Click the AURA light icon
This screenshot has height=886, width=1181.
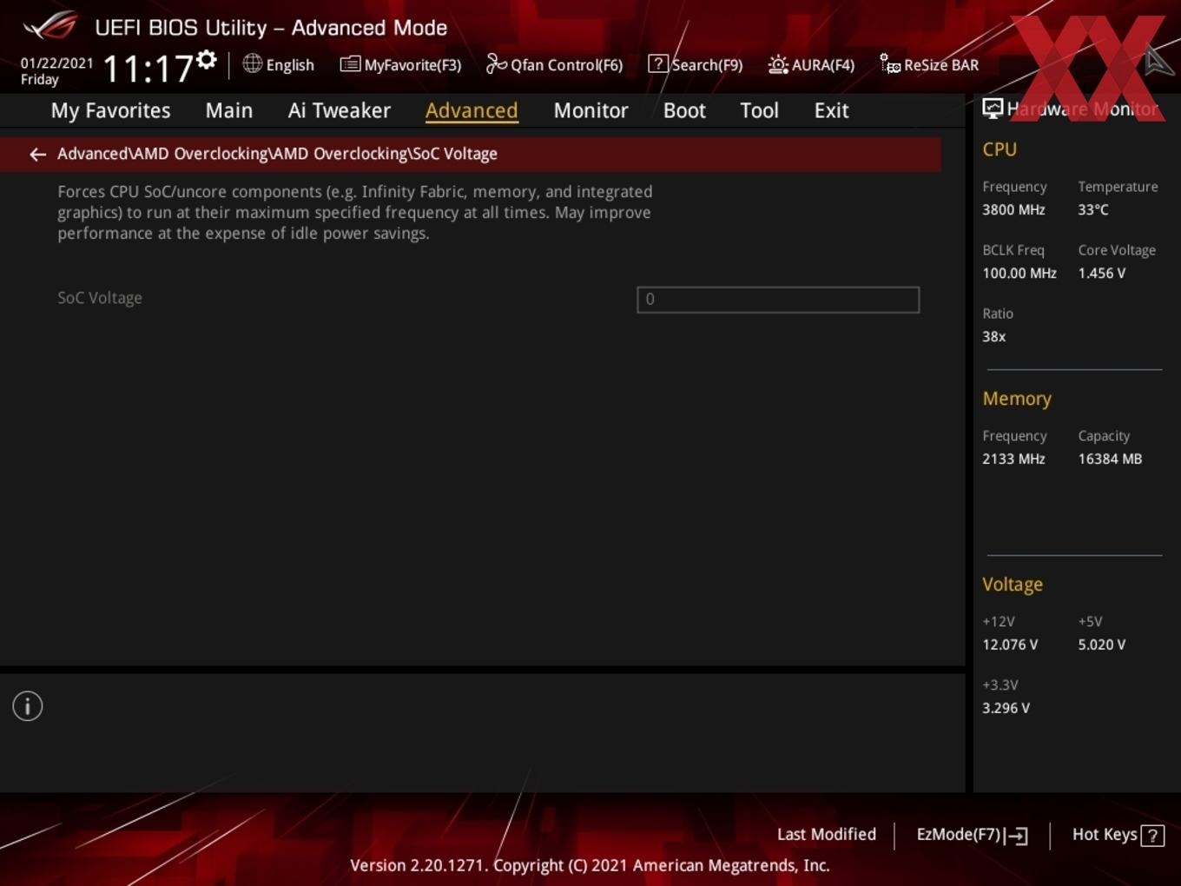pos(778,64)
